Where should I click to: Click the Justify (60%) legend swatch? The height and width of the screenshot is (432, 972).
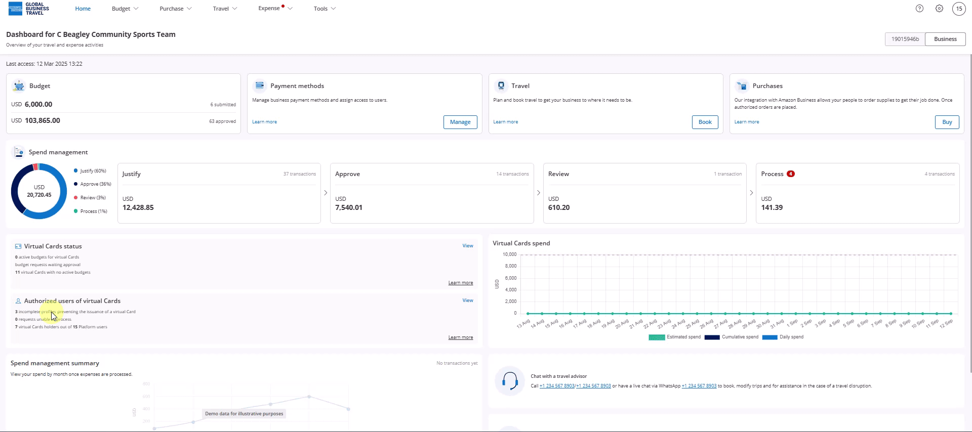point(76,170)
